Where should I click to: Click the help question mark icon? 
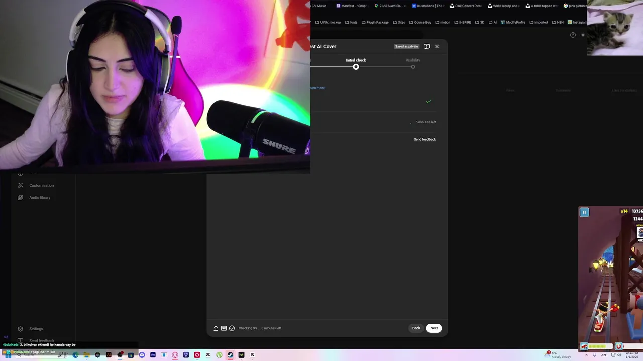point(573,35)
